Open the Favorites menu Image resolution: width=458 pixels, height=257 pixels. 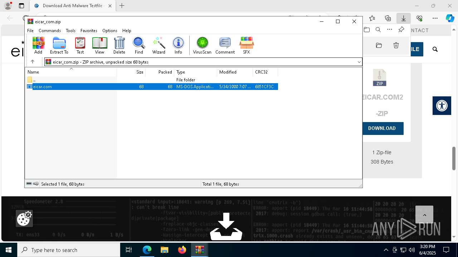point(89,31)
